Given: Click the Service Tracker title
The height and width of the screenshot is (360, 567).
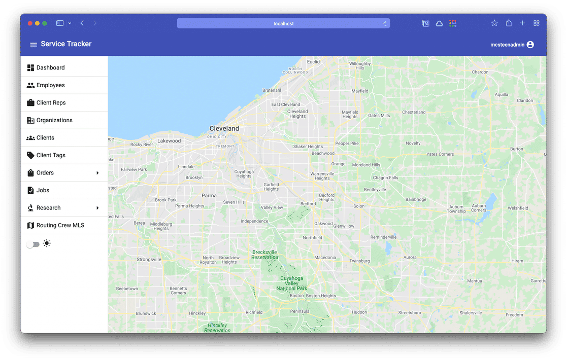Looking at the screenshot, I should tap(66, 44).
